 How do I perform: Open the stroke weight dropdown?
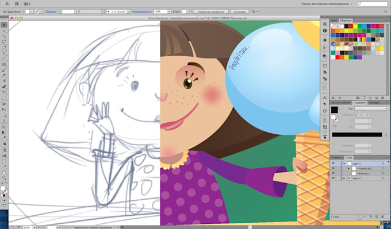[76, 11]
